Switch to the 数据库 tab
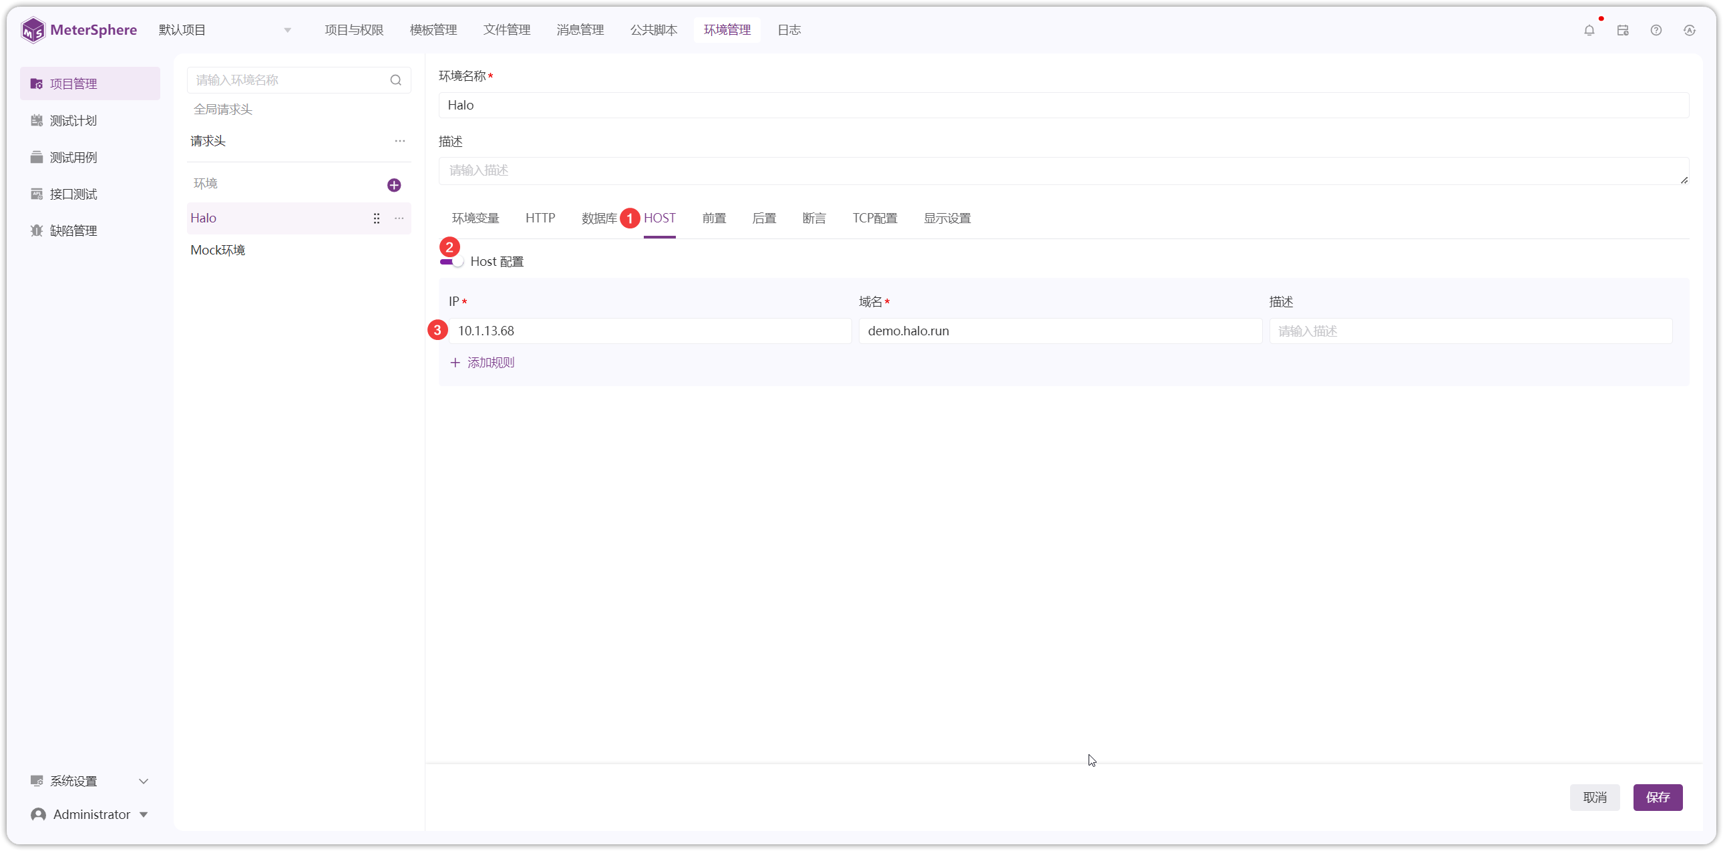The width and height of the screenshot is (1723, 851). [x=599, y=218]
